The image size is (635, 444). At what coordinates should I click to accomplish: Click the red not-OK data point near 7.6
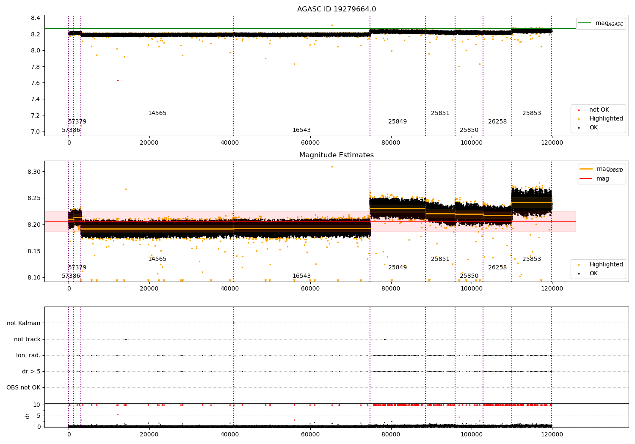[x=118, y=80]
